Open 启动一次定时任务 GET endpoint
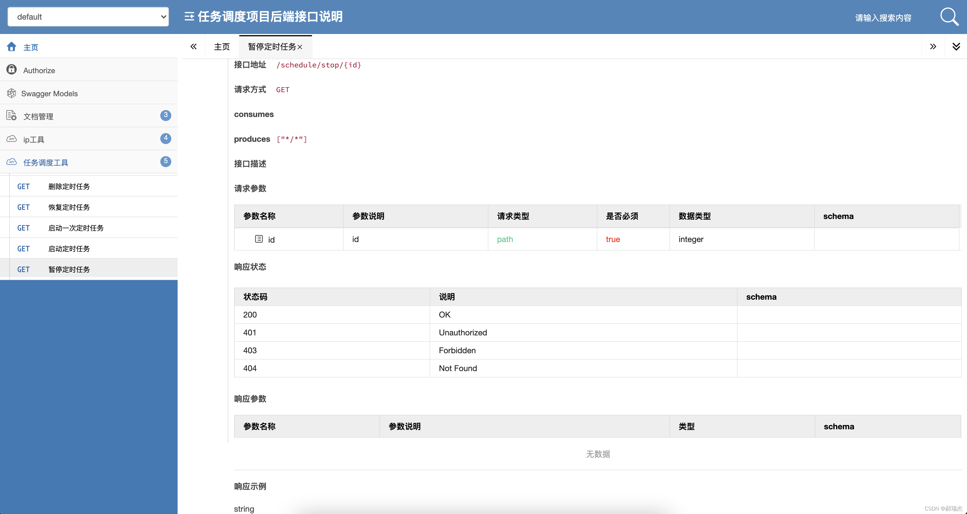This screenshot has width=967, height=514. (76, 228)
